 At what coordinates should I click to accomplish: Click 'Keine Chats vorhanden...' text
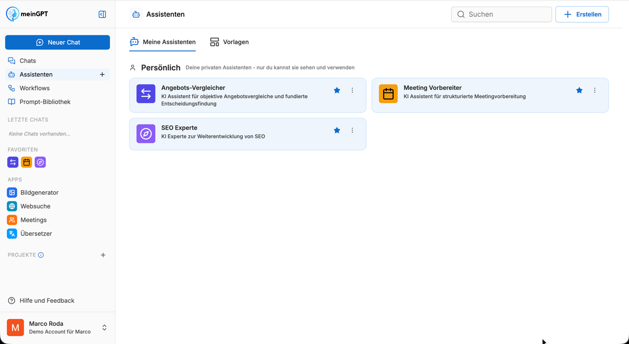pyautogui.click(x=39, y=134)
